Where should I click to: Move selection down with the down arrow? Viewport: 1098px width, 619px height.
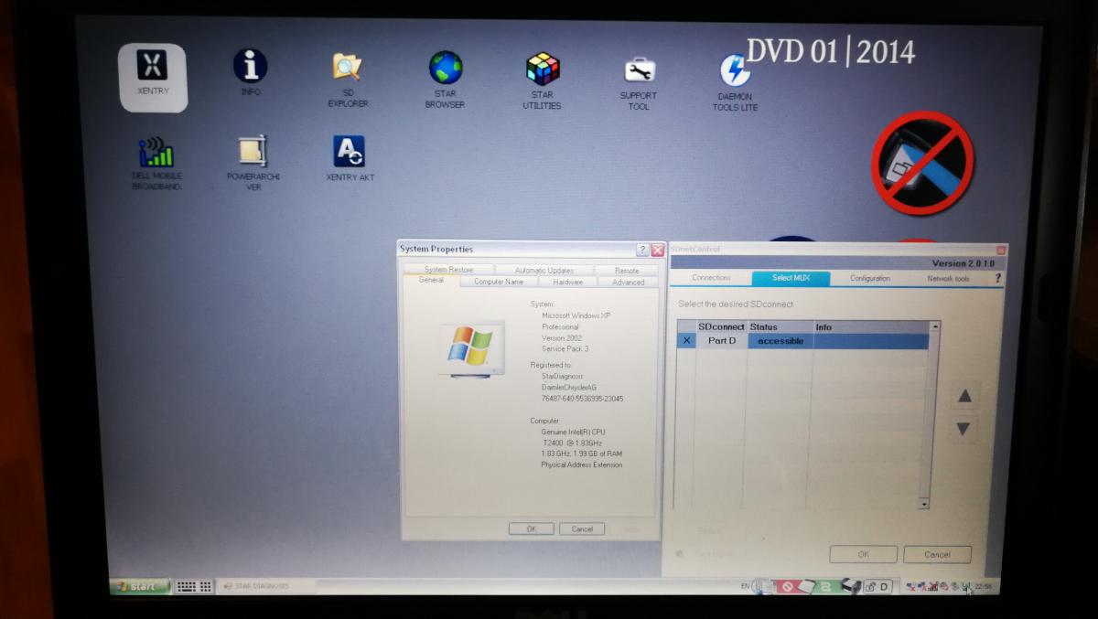[963, 428]
